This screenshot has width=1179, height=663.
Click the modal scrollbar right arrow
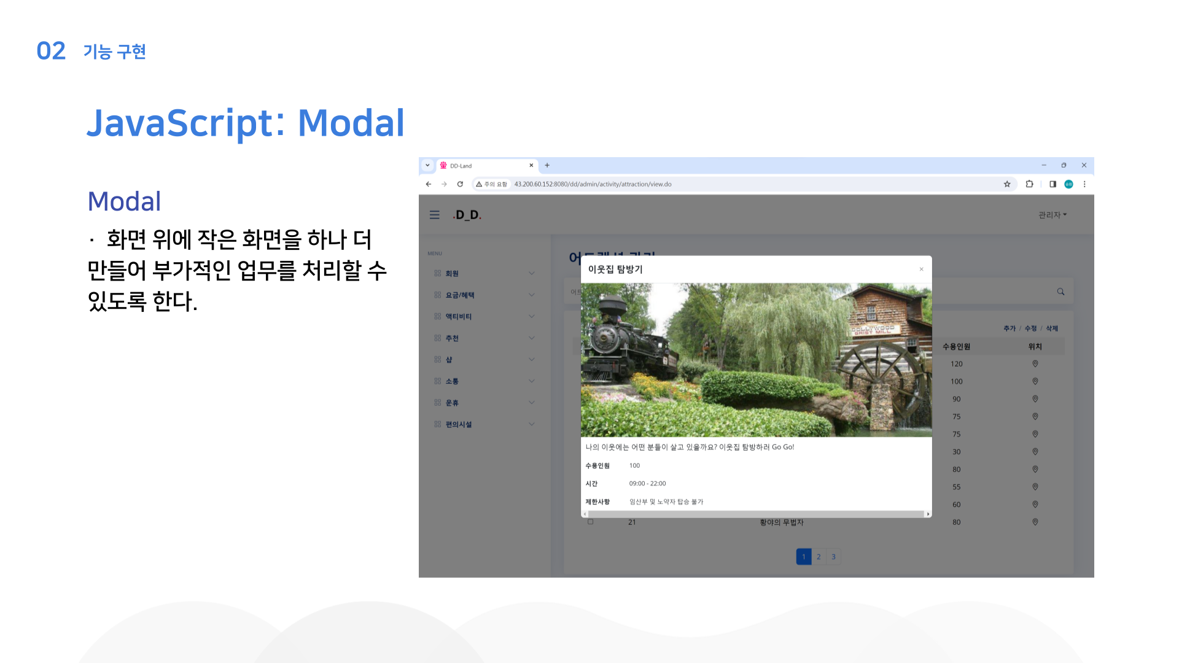pos(928,514)
